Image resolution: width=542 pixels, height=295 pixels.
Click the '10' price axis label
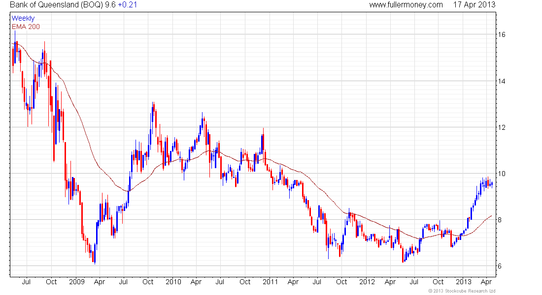click(501, 174)
